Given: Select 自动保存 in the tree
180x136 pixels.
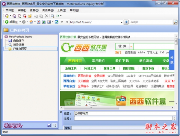Looking at the screenshot, I should click(x=19, y=41).
